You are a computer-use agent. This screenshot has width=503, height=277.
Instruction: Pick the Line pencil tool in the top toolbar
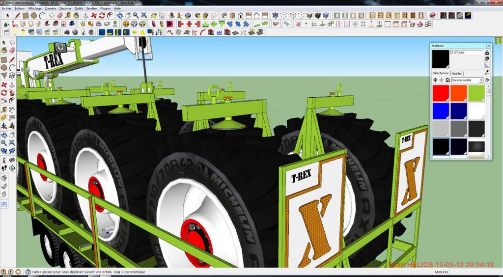pos(17,15)
